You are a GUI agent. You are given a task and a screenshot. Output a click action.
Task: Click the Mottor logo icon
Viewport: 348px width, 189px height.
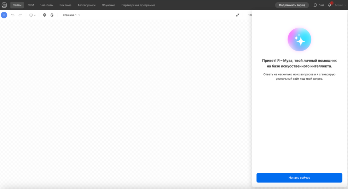click(x=4, y=5)
